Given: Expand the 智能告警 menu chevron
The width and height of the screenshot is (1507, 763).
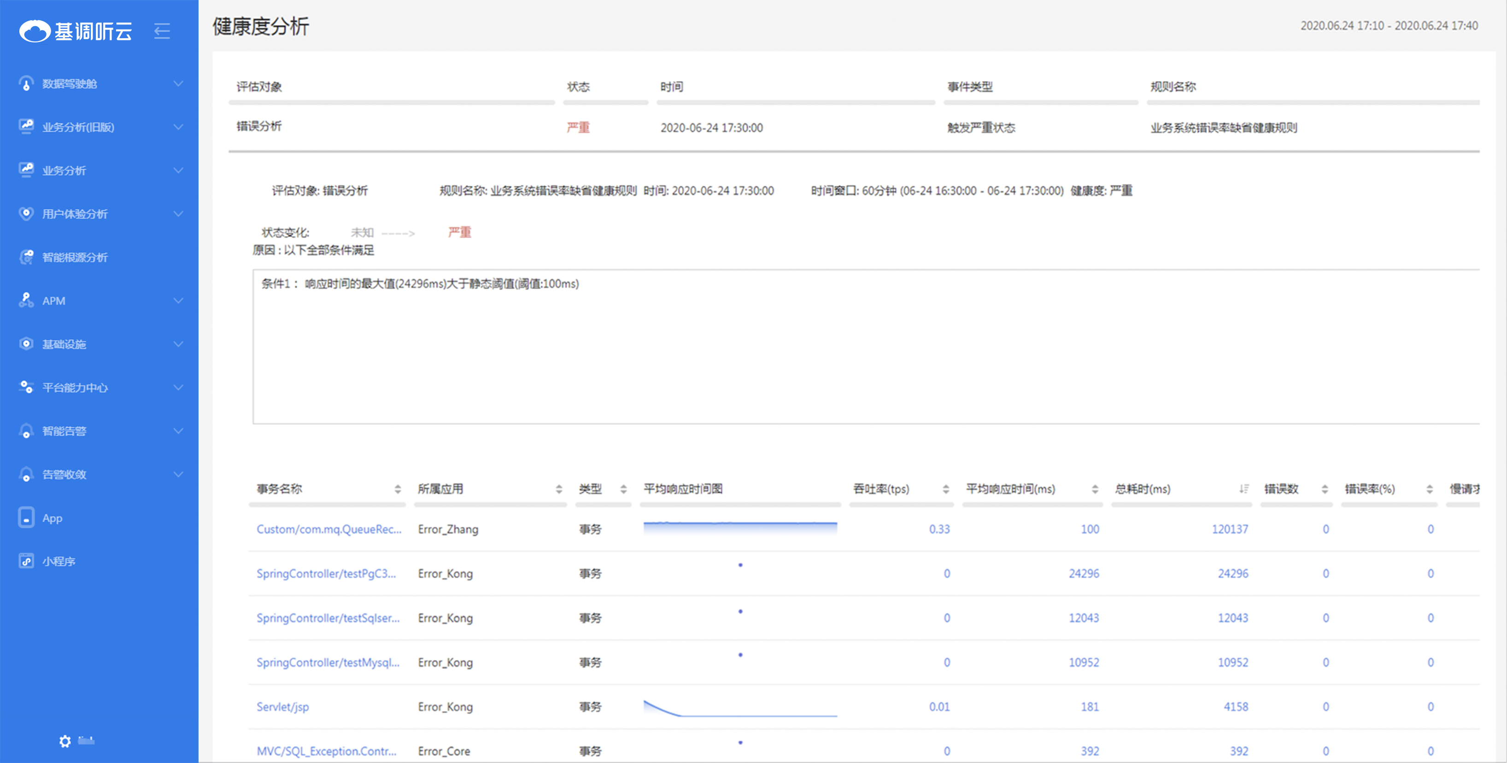Looking at the screenshot, I should (178, 431).
